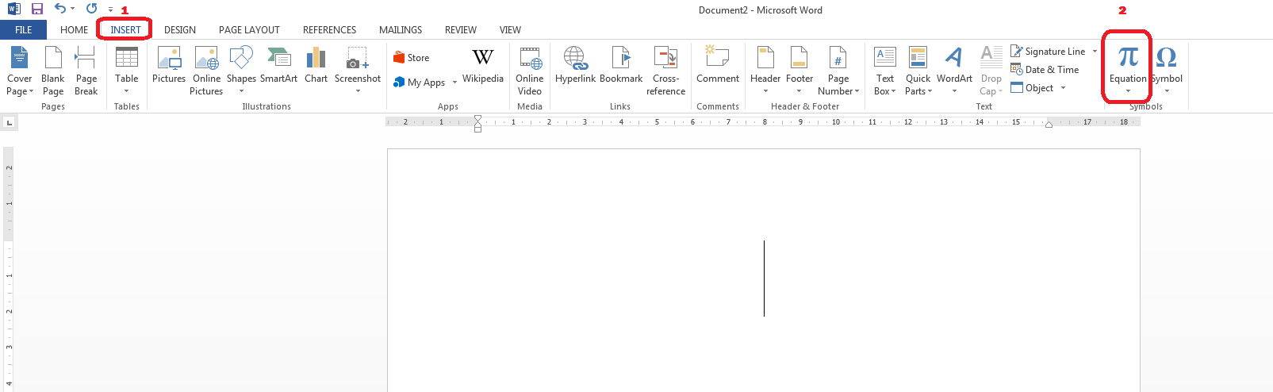Click the Save icon in quick access toolbar
Screen dimensions: 1273x392
(x=36, y=9)
